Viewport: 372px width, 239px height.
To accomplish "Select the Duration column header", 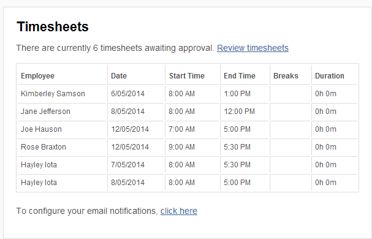I will coord(335,76).
